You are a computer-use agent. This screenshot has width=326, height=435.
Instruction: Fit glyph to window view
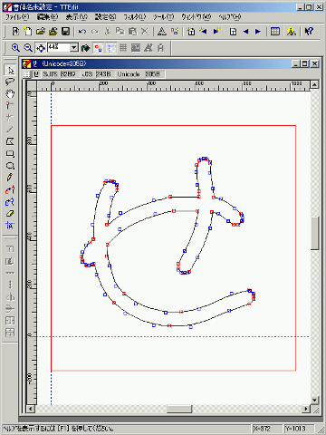41,48
